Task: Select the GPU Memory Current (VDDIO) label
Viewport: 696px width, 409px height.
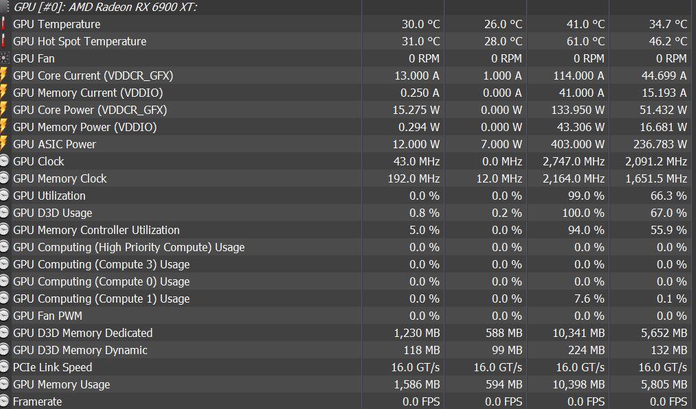Action: (x=88, y=93)
